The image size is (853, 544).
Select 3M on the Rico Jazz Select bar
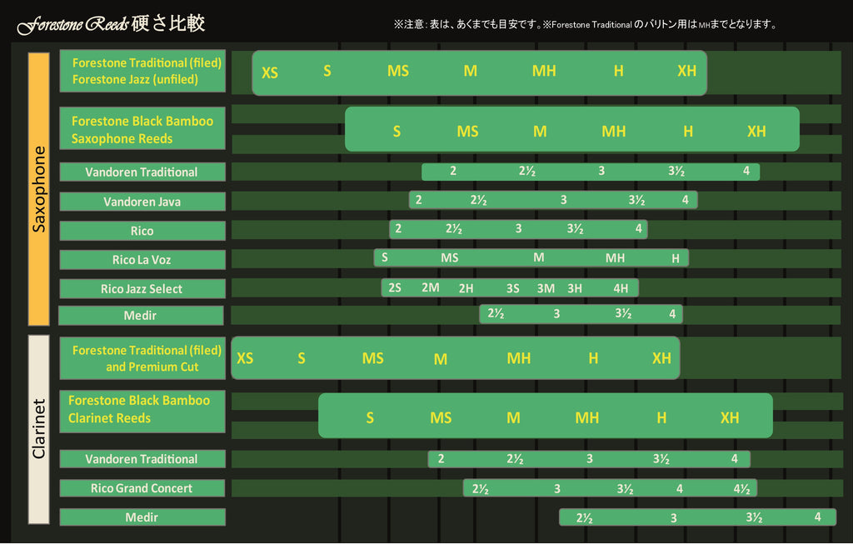pyautogui.click(x=546, y=288)
